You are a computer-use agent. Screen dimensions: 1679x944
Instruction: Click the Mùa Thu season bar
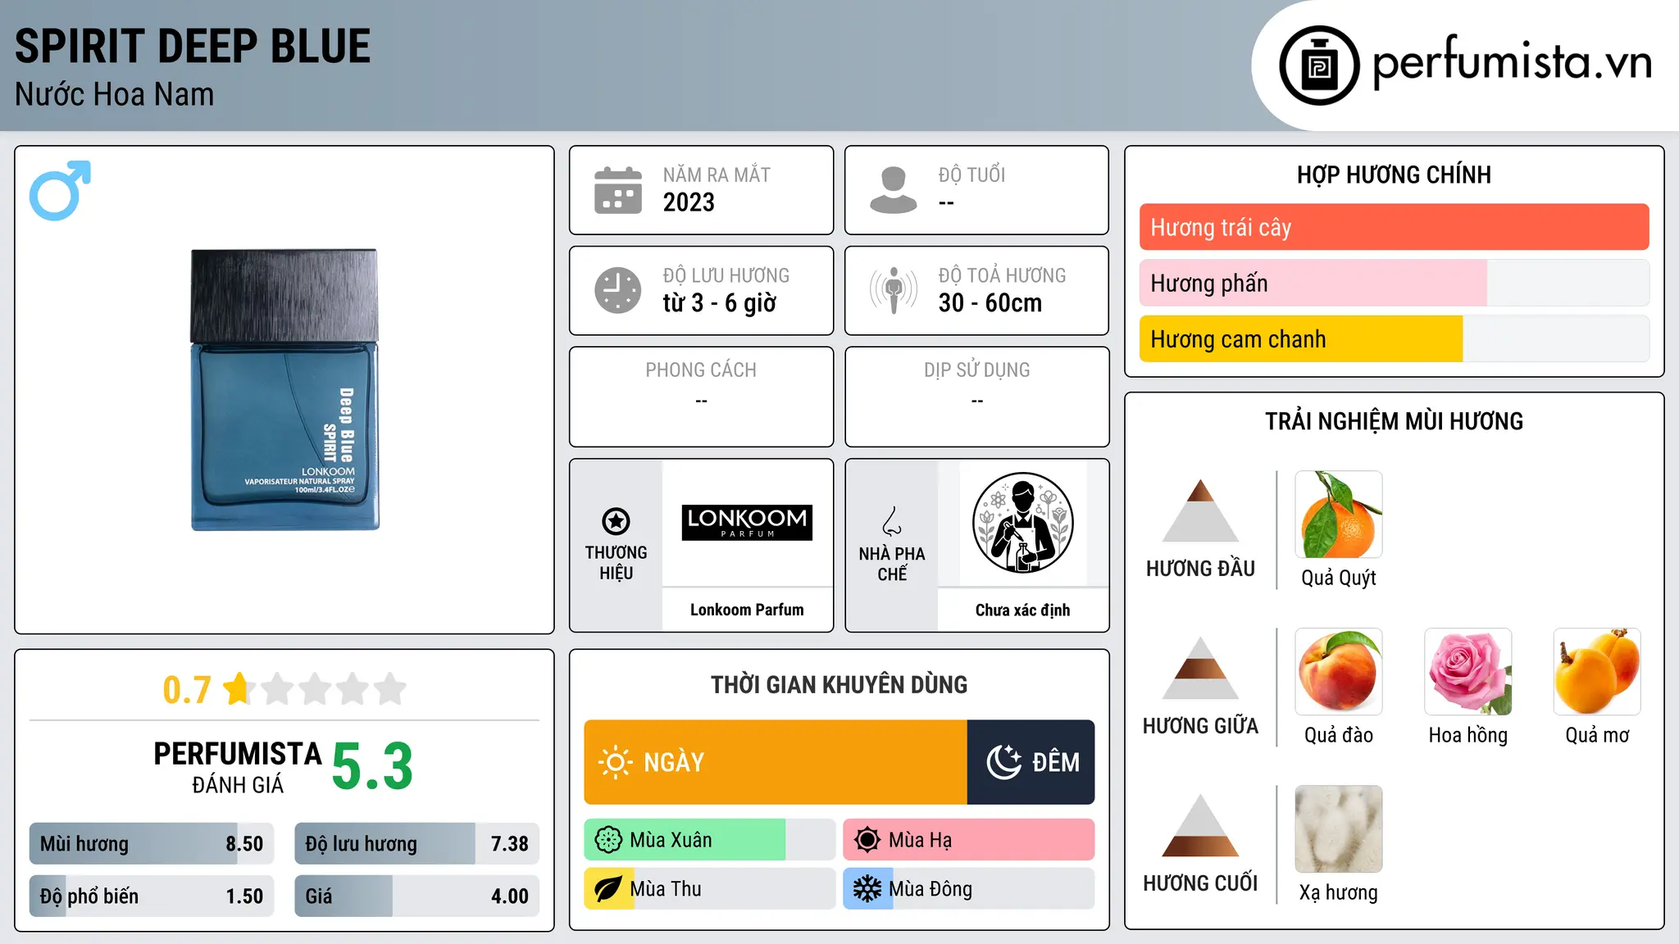[x=710, y=889]
